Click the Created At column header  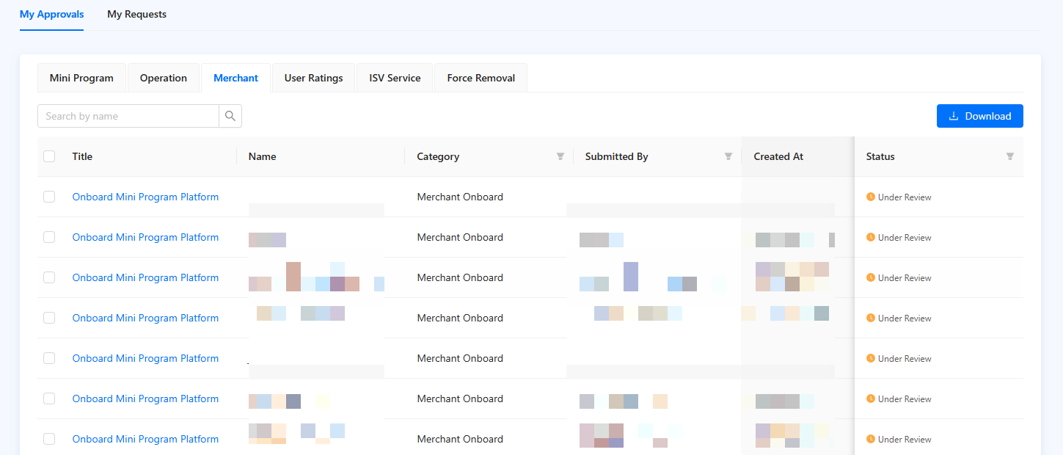[x=778, y=156]
